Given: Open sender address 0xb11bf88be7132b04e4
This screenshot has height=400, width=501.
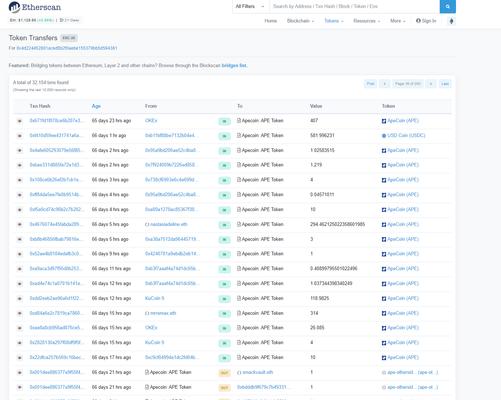Looking at the screenshot, I should (172, 136).
